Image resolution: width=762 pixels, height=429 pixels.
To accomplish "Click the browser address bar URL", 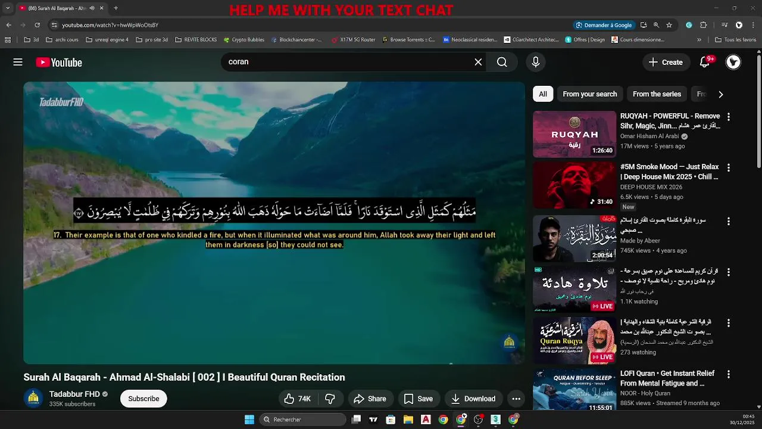I will click(110, 25).
